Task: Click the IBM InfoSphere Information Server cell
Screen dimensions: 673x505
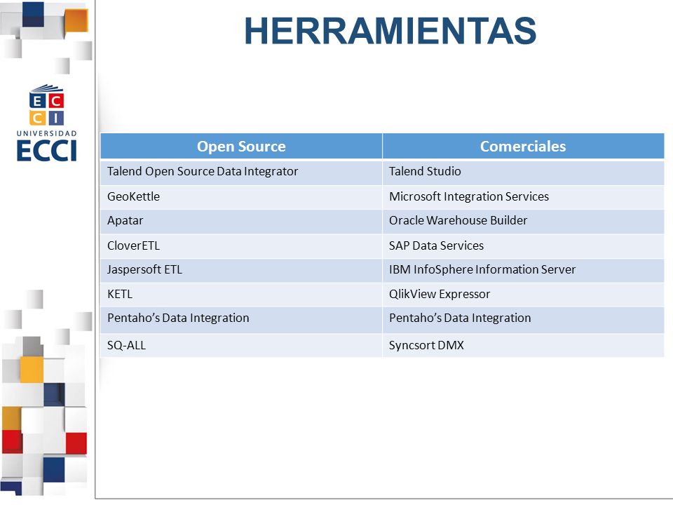Action: (523, 271)
